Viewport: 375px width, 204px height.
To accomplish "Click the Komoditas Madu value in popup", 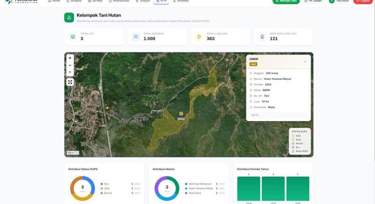I will [272, 107].
